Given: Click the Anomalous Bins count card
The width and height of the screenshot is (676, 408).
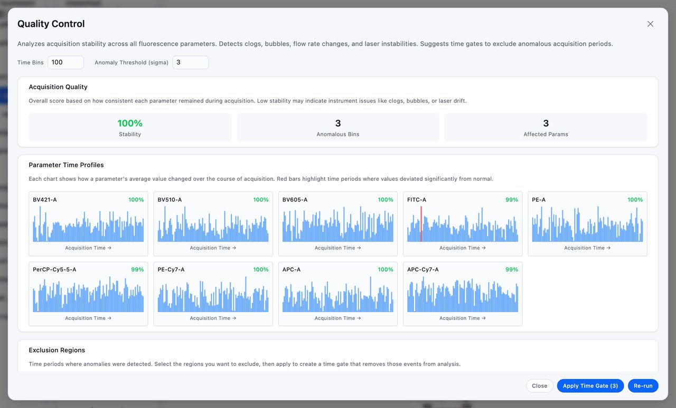Looking at the screenshot, I should click(x=338, y=128).
